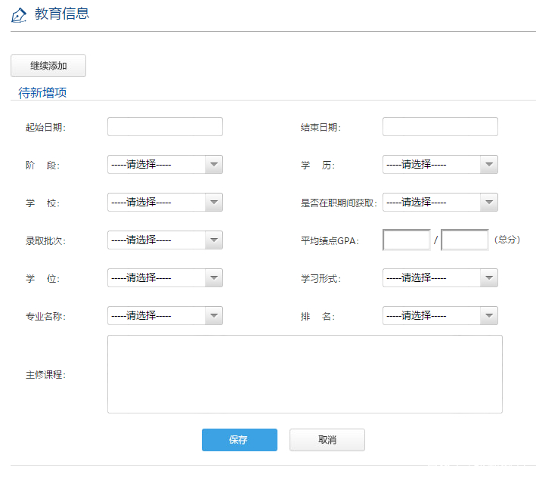The width and height of the screenshot is (536, 480).
Task: Click the 结束日期 input field
Action: click(x=440, y=127)
